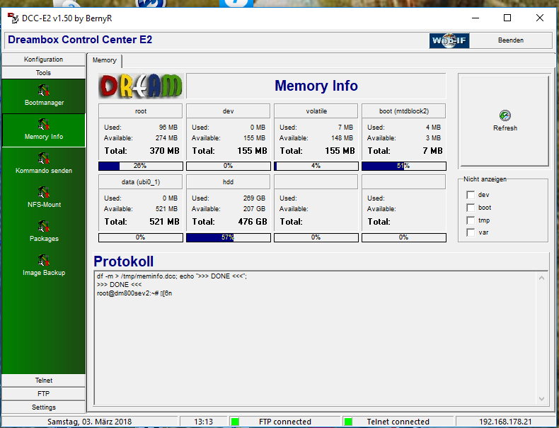This screenshot has height=428, width=559.
Task: Expand the Telnet section
Action: pos(43,380)
